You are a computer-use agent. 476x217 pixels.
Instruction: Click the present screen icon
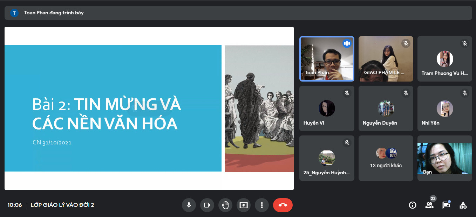(244, 205)
